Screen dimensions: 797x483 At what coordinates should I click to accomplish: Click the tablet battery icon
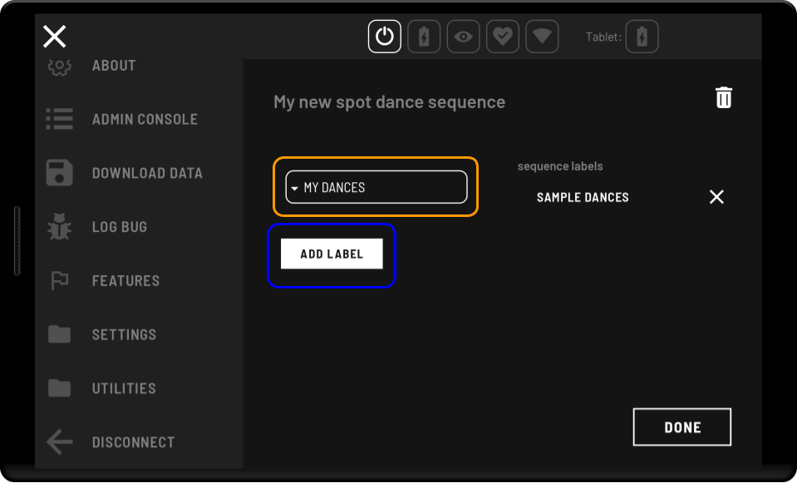642,37
